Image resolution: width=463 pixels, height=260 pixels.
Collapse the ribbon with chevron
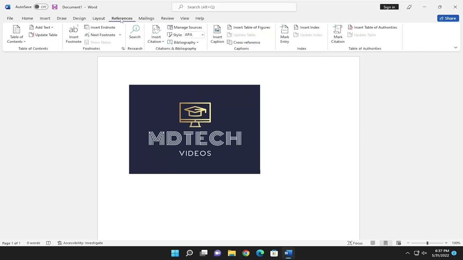click(x=455, y=48)
